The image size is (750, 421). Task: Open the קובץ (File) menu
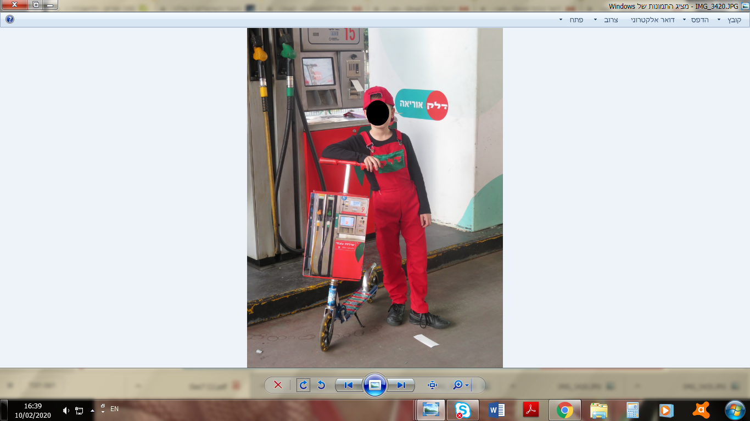click(730, 20)
